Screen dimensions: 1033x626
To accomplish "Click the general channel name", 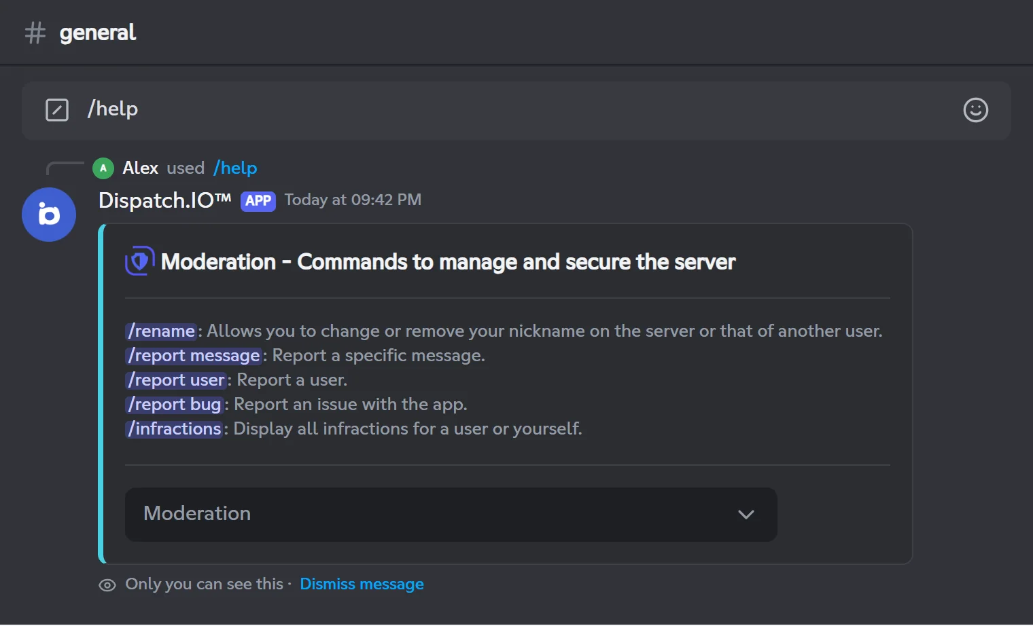I will (98, 33).
